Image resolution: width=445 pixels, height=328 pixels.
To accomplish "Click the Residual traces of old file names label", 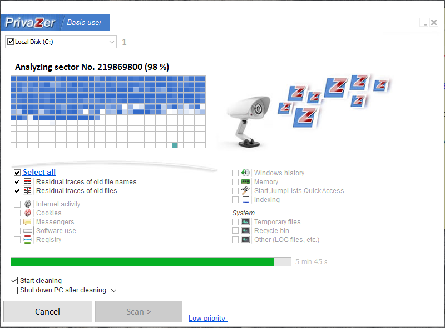I will click(86, 182).
